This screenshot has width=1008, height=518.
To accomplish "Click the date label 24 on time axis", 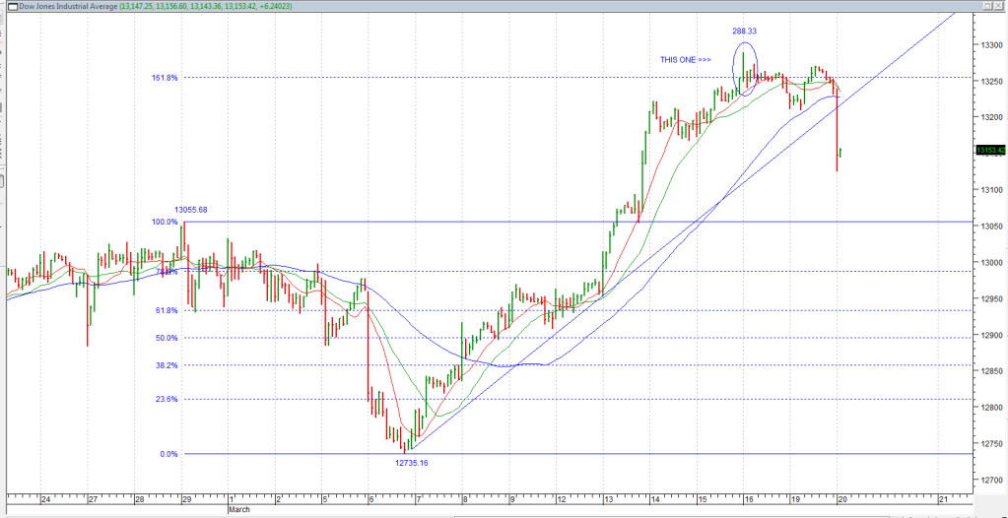I will [45, 499].
